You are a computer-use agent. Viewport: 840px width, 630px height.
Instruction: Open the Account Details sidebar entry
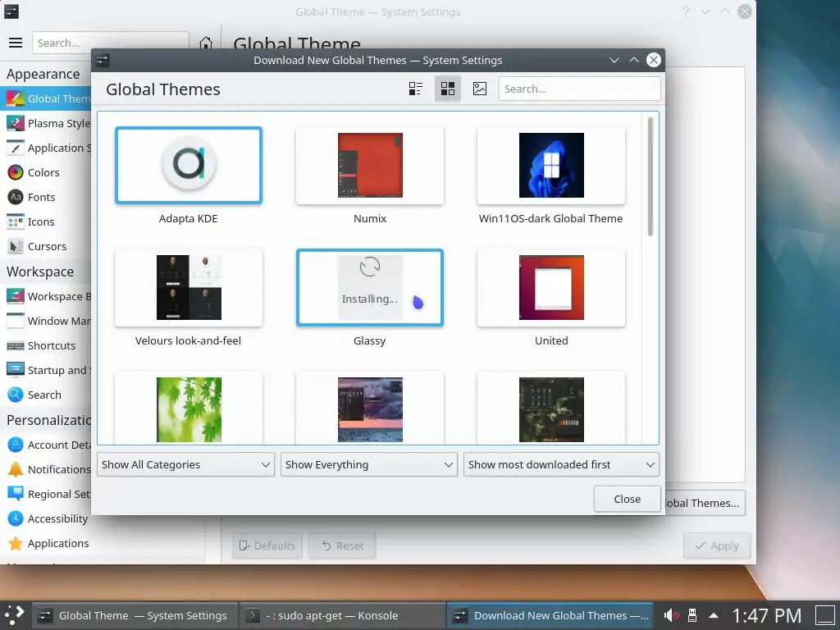[x=46, y=445]
